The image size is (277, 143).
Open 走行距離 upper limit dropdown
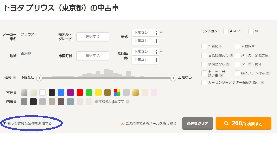tap(145, 60)
